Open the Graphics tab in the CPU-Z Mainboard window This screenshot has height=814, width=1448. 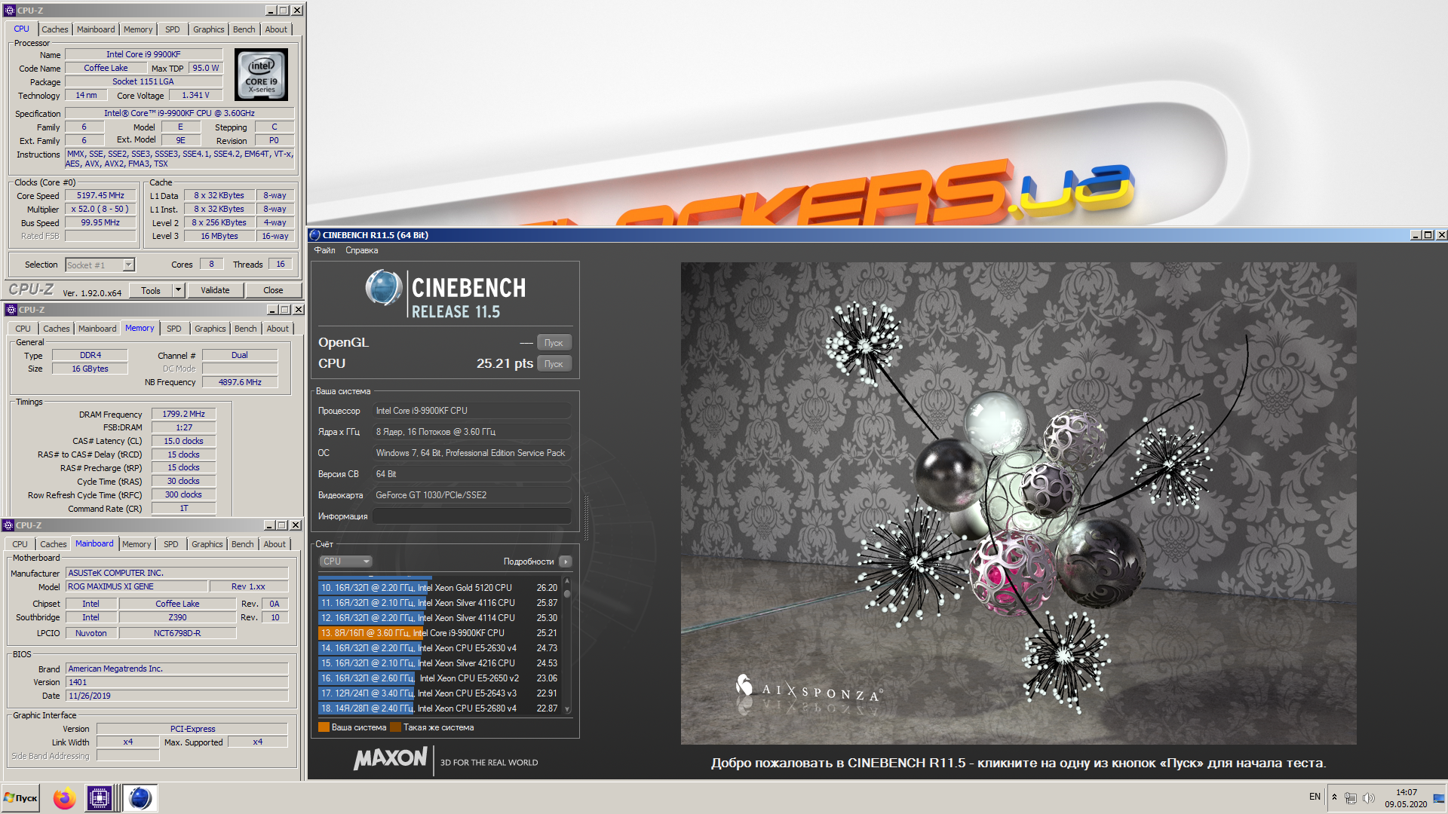[x=207, y=544]
